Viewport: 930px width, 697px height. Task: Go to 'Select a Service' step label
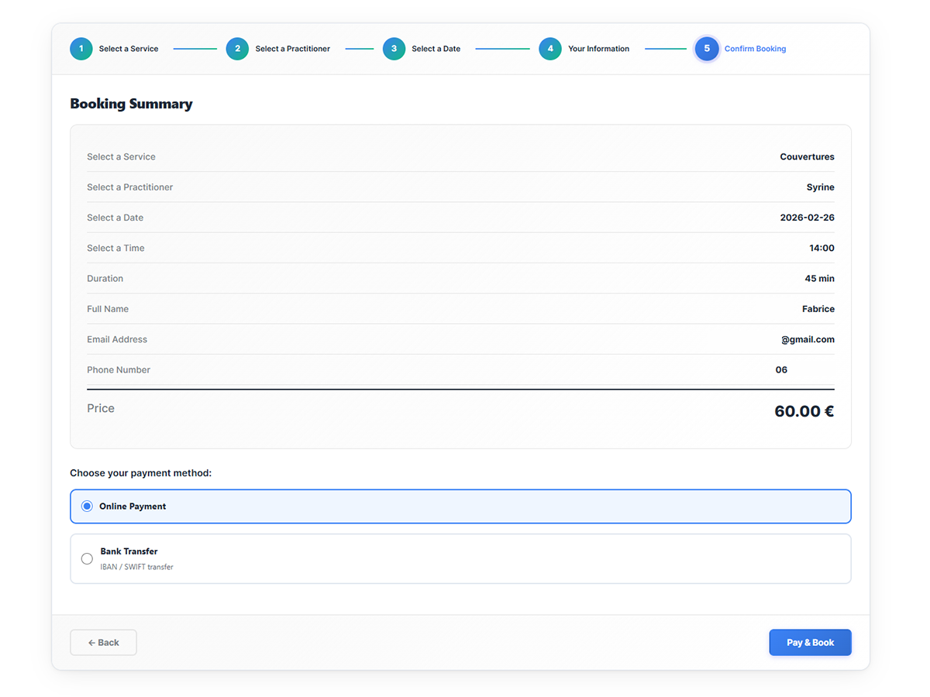click(x=129, y=49)
